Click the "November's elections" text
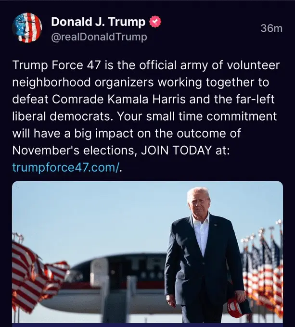 [74, 151]
